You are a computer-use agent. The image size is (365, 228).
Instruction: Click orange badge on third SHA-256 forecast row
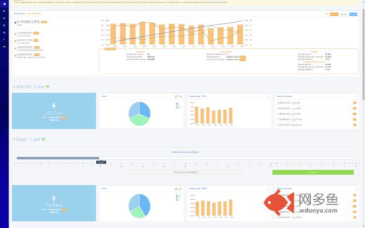pos(355,114)
